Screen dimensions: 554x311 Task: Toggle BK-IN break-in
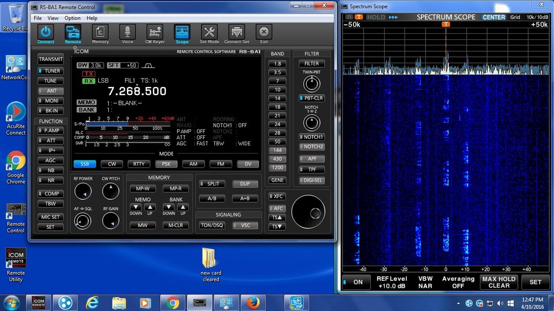coord(50,111)
